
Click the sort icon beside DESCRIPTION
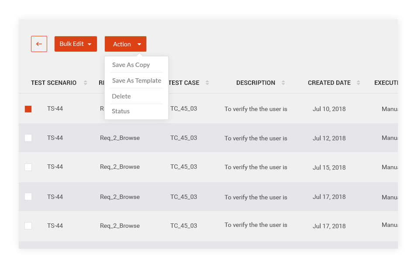283,82
